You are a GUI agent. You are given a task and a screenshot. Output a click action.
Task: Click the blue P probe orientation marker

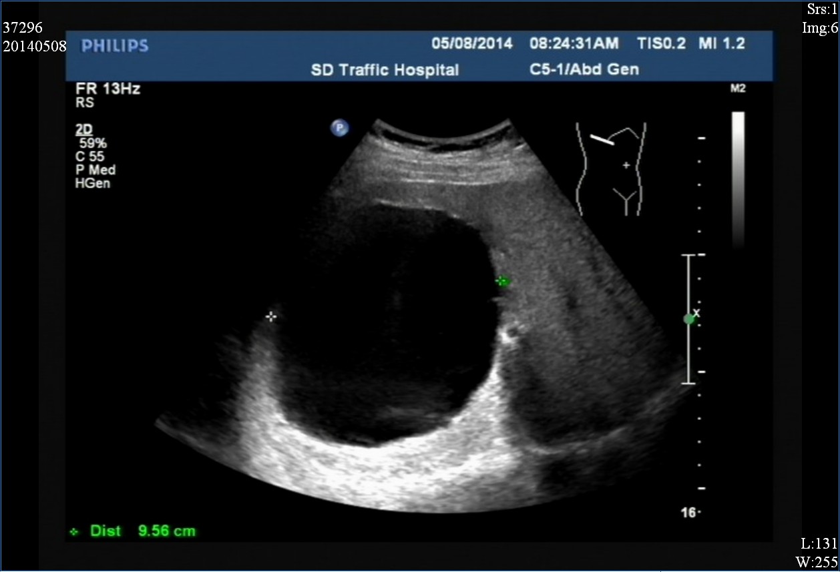coord(339,127)
